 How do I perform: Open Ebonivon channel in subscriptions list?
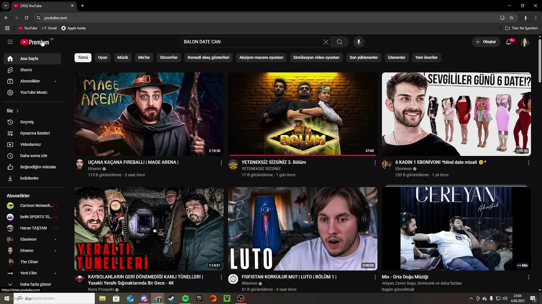[x=32, y=239]
